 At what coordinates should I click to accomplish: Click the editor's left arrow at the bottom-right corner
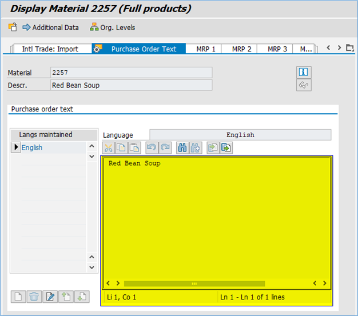315,283
